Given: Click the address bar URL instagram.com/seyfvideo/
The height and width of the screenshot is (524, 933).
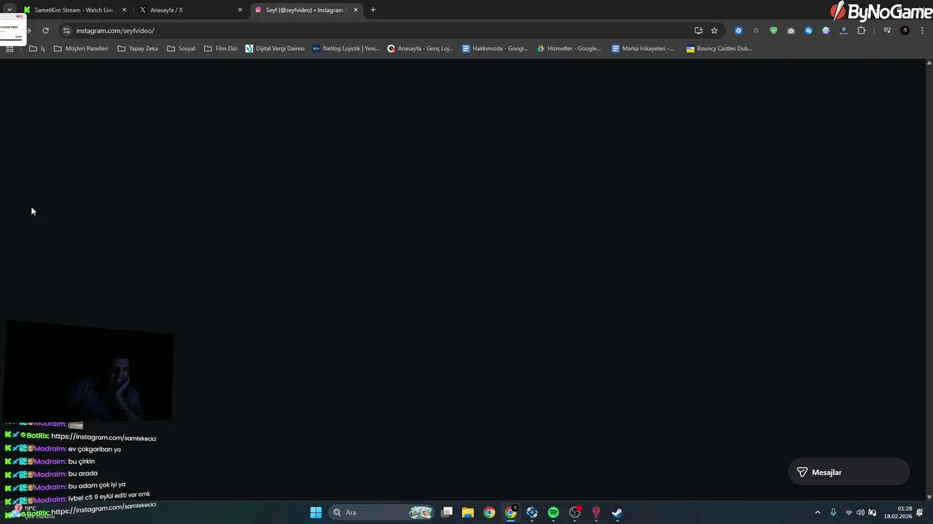Looking at the screenshot, I should click(115, 31).
